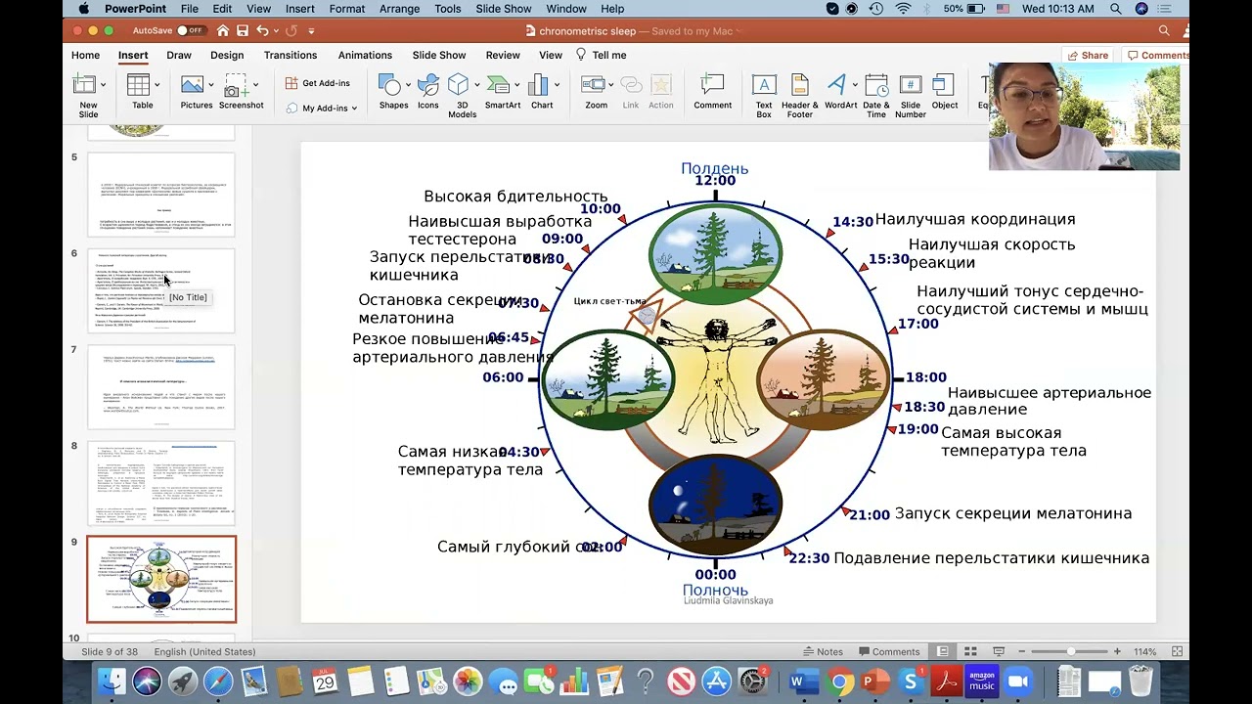Click the Save icon in title bar
This screenshot has height=704, width=1252.
click(x=243, y=31)
